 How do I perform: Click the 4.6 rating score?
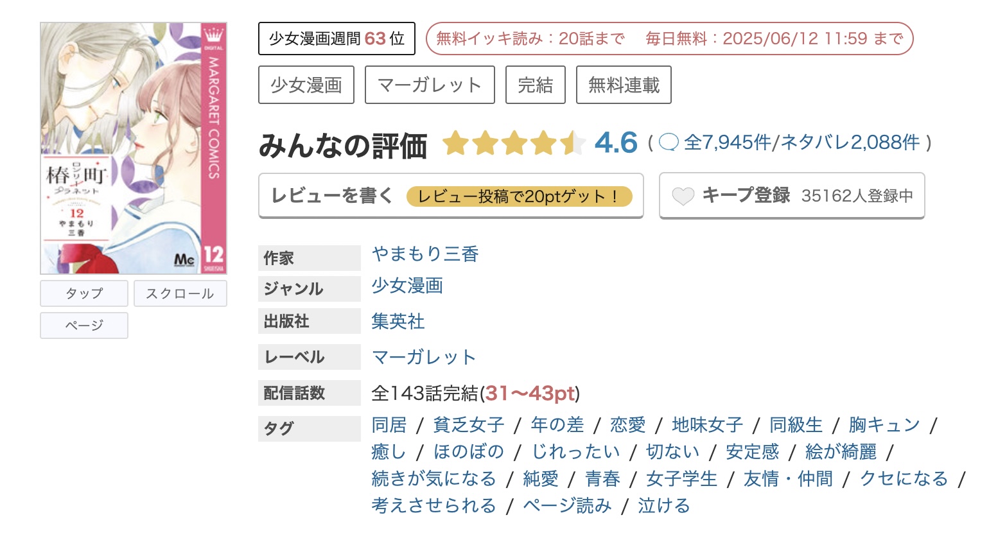tap(615, 143)
